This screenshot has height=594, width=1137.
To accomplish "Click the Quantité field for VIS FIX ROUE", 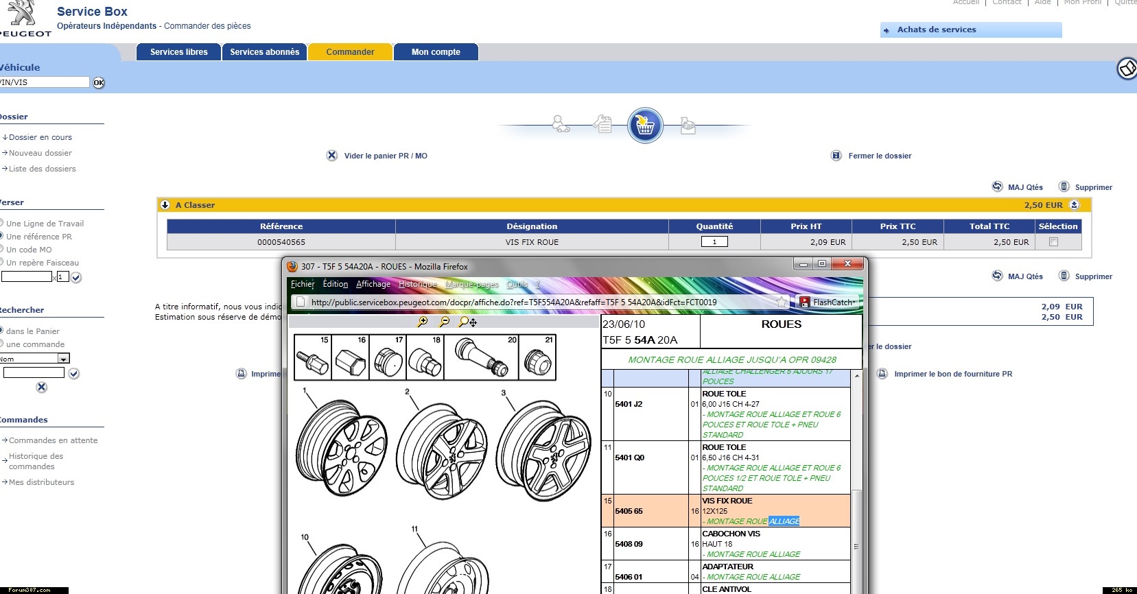I will pos(714,241).
